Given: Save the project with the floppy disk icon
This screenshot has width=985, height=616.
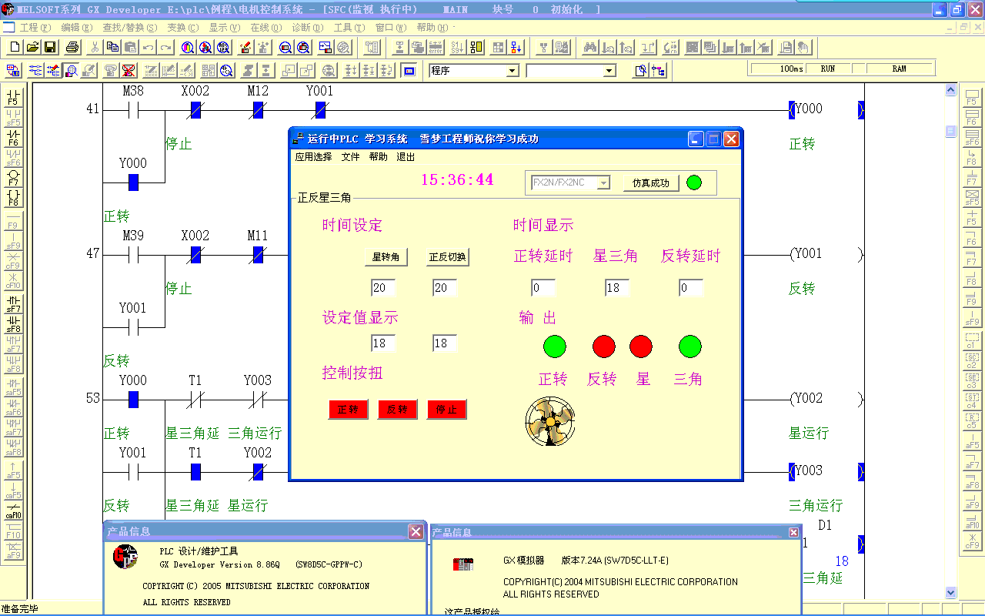Looking at the screenshot, I should click(50, 47).
